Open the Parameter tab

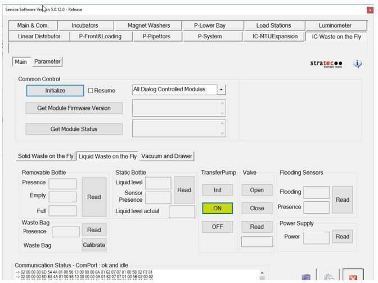47,61
